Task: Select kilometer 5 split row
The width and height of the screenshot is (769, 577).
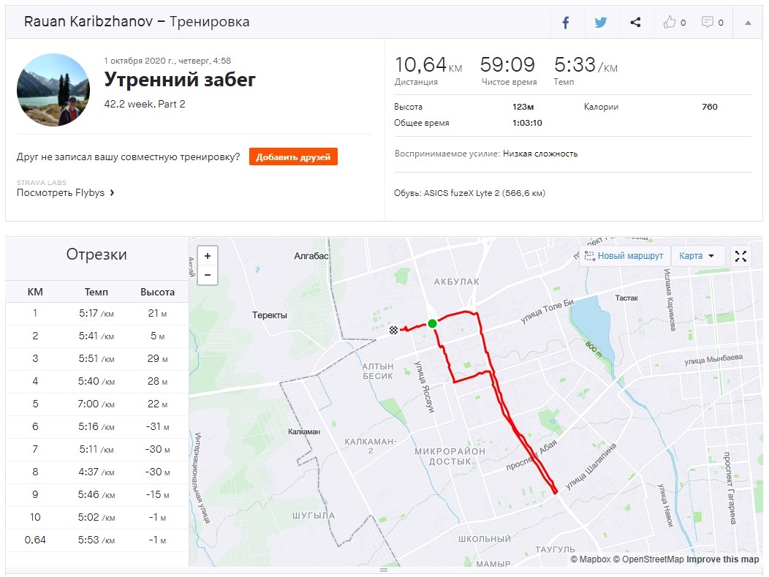Action: click(96, 404)
